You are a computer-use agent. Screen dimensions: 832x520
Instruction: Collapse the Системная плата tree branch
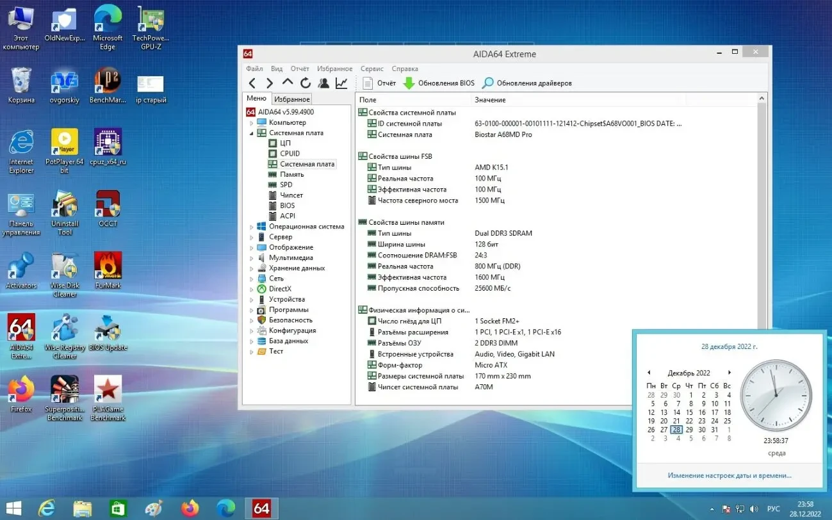(252, 133)
